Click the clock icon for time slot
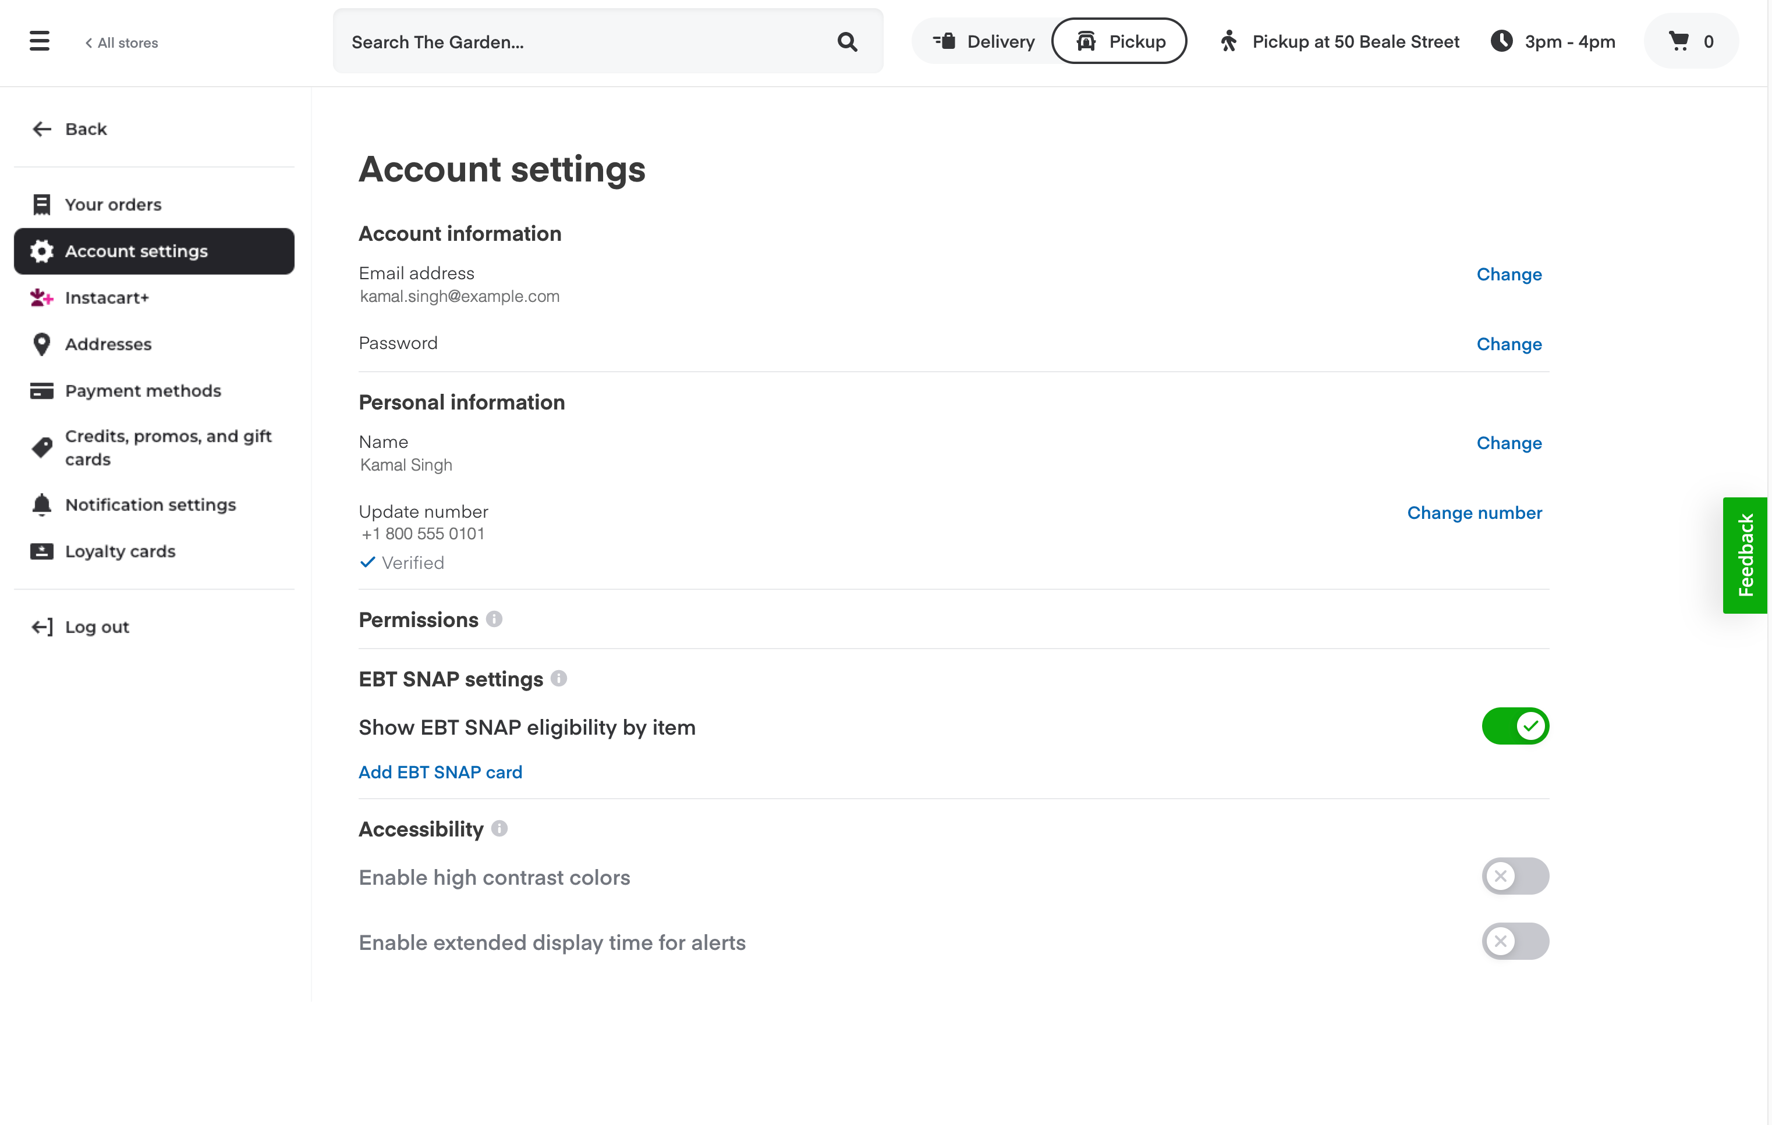 (1502, 42)
